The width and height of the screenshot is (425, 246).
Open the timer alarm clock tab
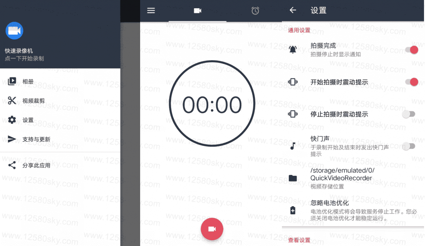(x=255, y=10)
